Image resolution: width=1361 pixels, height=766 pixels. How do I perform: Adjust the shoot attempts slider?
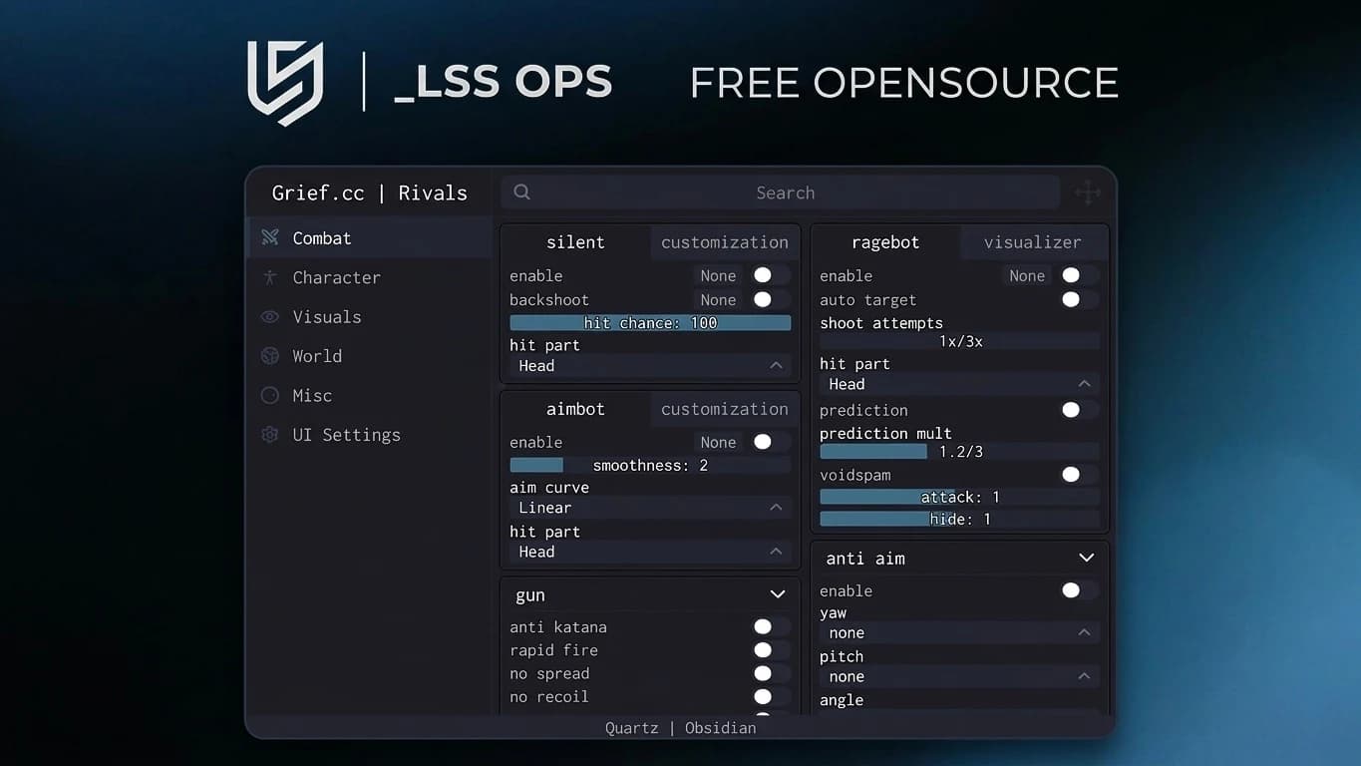click(959, 341)
